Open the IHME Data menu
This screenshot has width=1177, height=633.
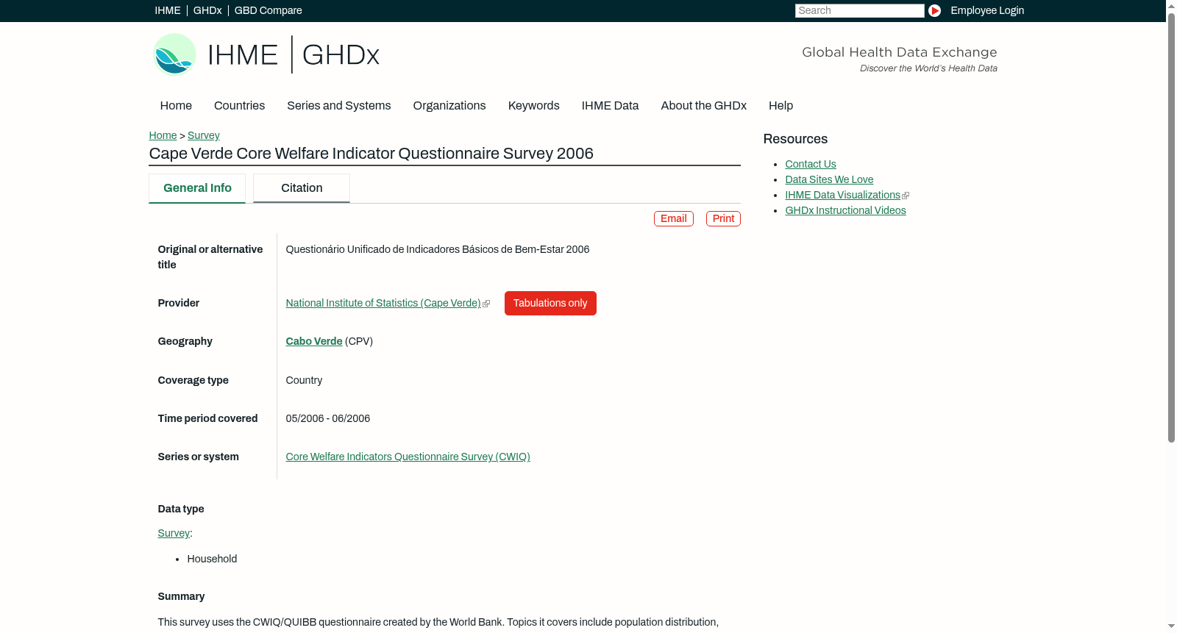tap(610, 105)
